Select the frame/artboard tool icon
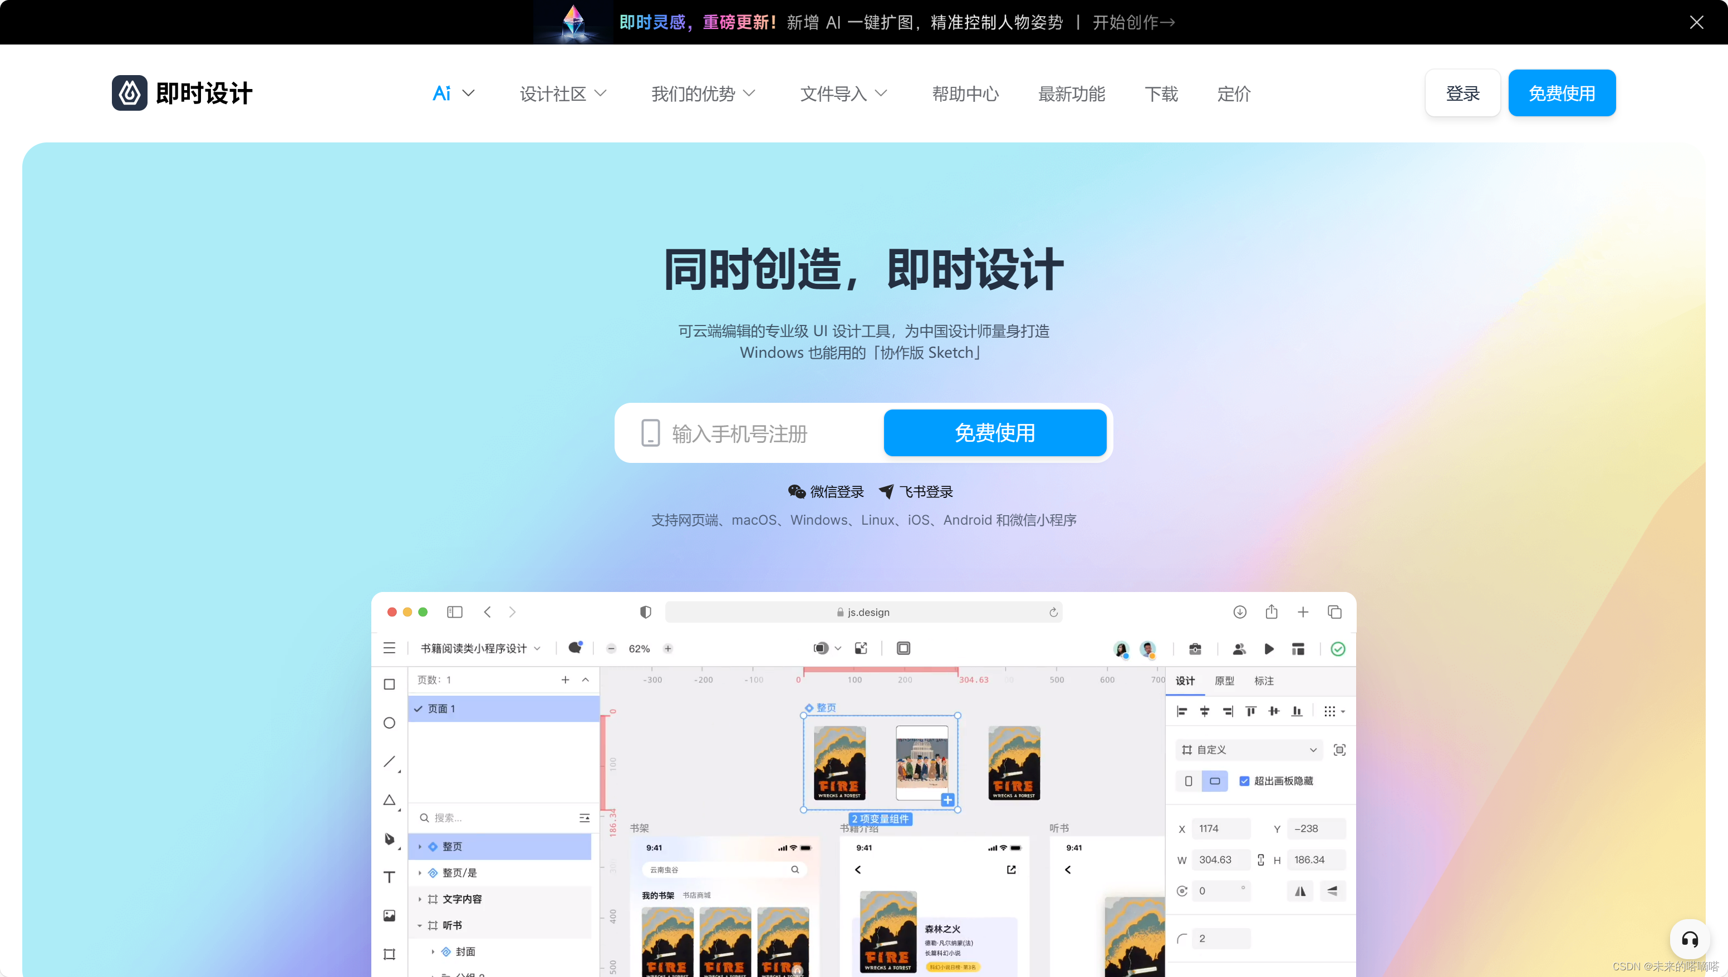1728x977 pixels. [389, 955]
